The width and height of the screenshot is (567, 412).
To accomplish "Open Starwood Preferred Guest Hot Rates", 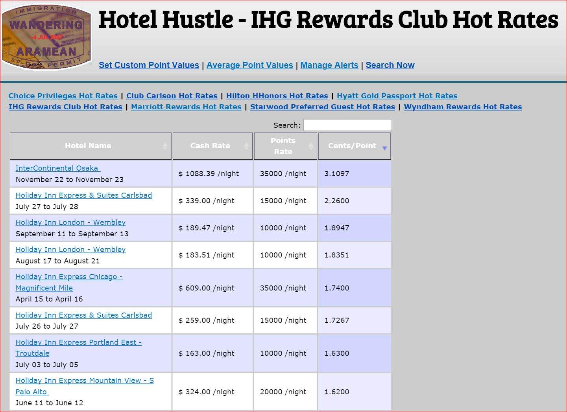I will pyautogui.click(x=322, y=107).
